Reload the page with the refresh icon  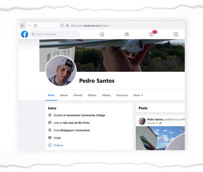[35, 26]
